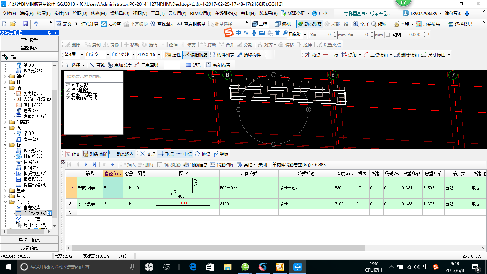Click the Windows Start button
This screenshot has height=274, width=487.
(x=9, y=267)
